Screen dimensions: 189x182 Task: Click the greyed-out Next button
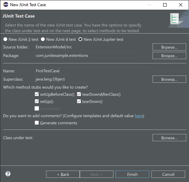pos(97,174)
